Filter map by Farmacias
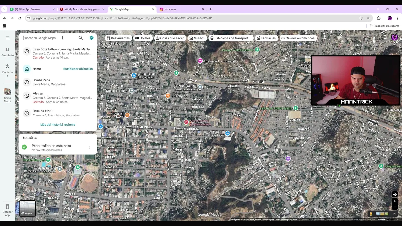402x226 pixels. point(266,38)
